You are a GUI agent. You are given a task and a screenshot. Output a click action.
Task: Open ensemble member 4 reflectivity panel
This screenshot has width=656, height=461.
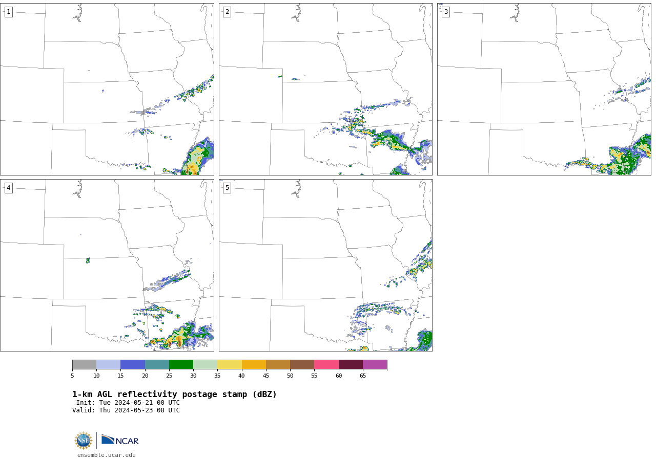pos(107,265)
